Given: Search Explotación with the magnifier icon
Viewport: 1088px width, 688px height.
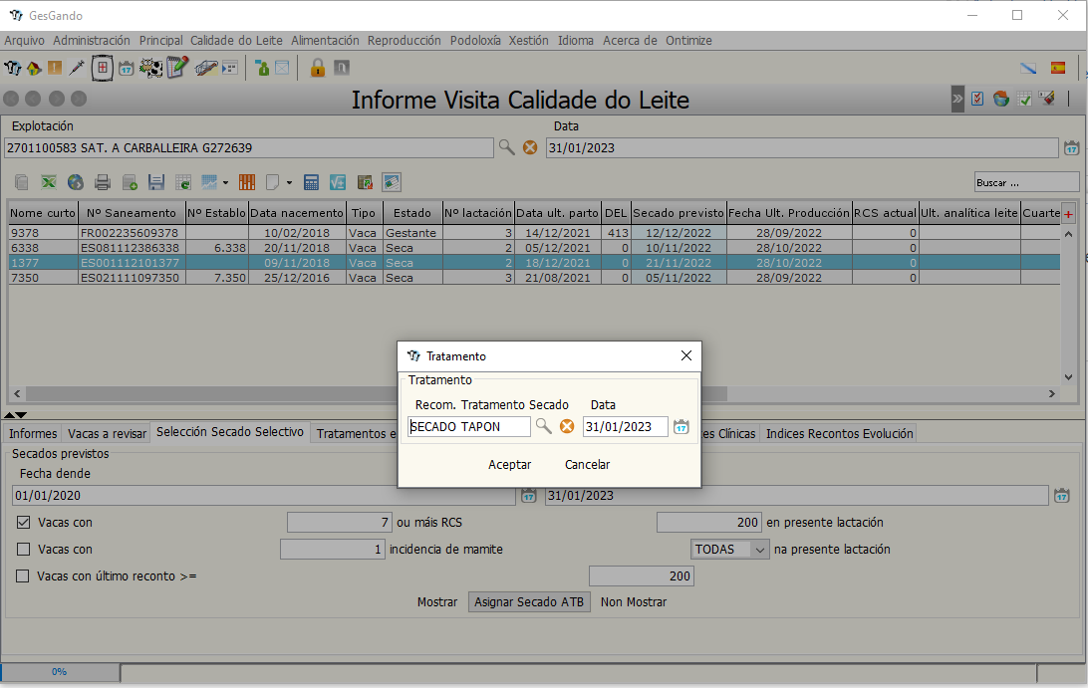Looking at the screenshot, I should 506,147.
